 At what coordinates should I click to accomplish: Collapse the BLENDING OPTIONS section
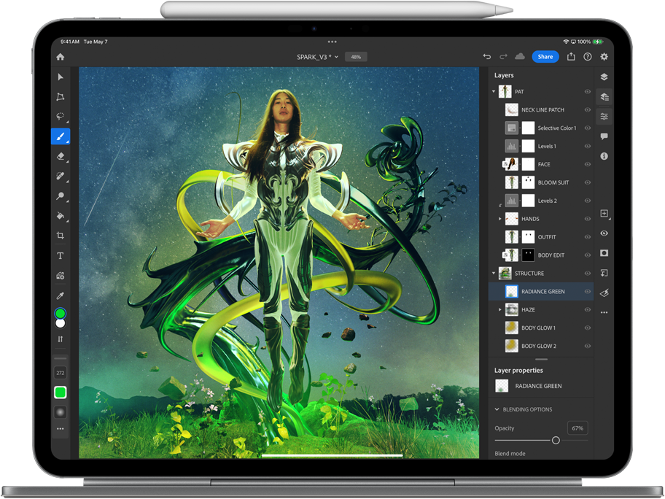[x=497, y=409]
